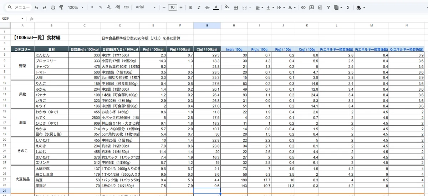The width and height of the screenshot is (428, 196).
Task: Select the paint format roller icon
Action: pos(61,7)
